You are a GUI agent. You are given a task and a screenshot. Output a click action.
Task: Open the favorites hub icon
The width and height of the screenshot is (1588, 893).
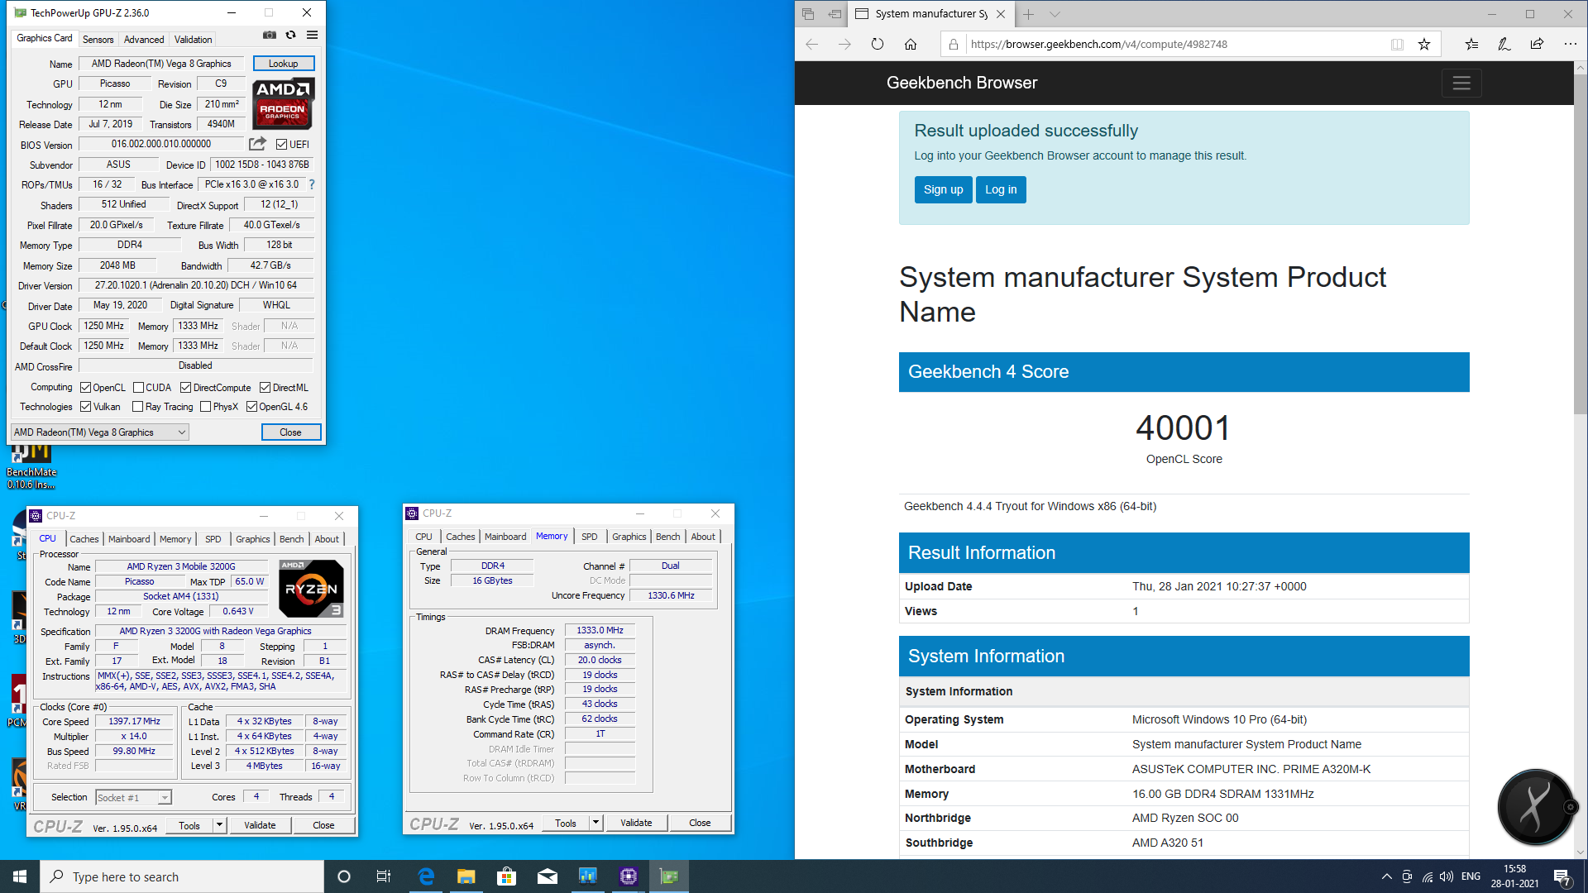(1471, 45)
